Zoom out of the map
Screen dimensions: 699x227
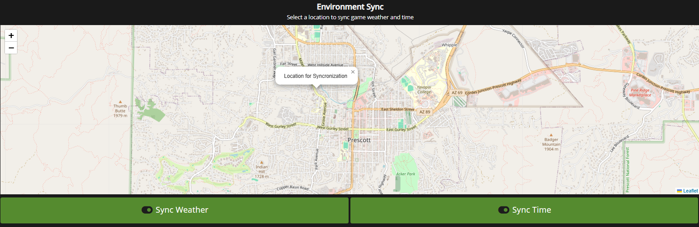11,48
